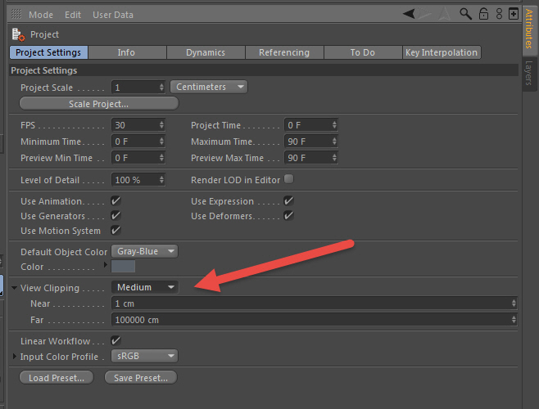The image size is (539, 409).
Task: Click the Scale Project button
Action: click(x=99, y=104)
